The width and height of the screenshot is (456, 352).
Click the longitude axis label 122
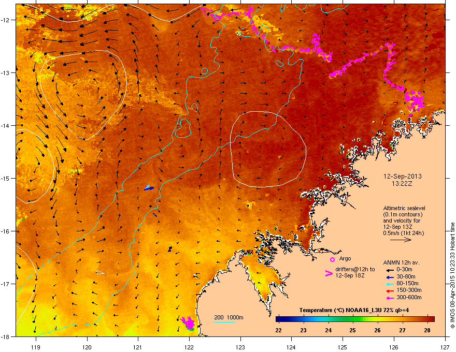tap(189, 347)
